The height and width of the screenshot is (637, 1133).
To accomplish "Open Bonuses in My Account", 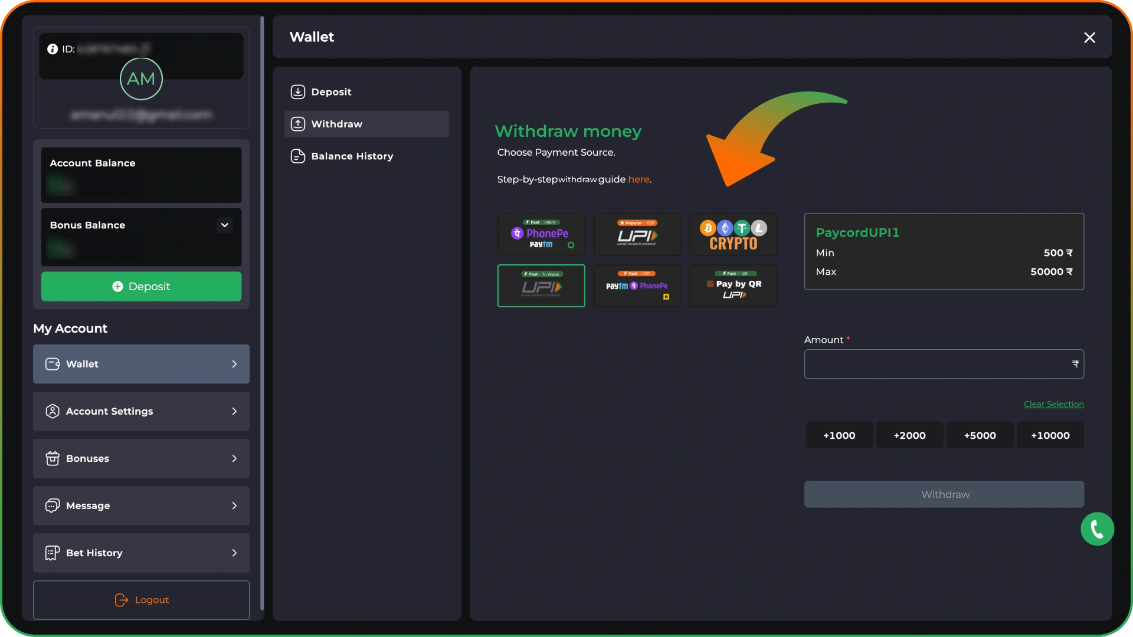I will click(x=141, y=458).
